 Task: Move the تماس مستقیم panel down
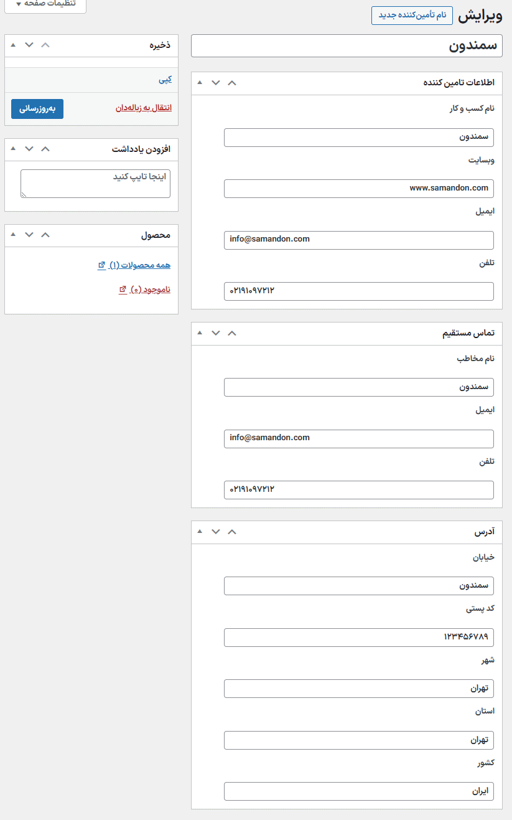pyautogui.click(x=216, y=333)
